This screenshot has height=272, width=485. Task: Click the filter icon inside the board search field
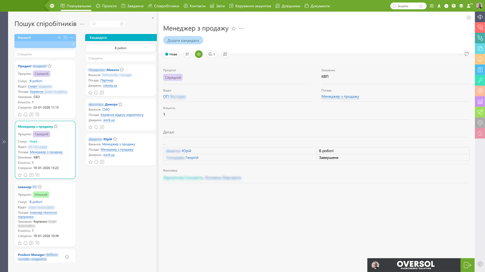click(x=122, y=24)
